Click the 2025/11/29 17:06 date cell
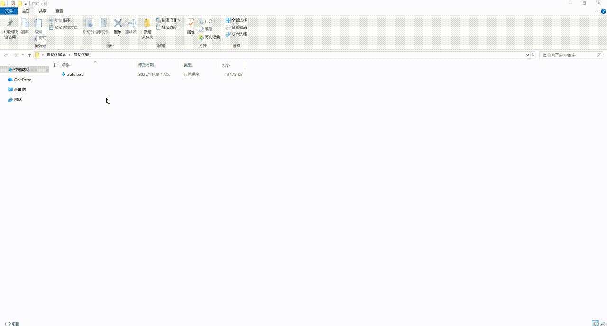This screenshot has height=326, width=607. click(154, 74)
